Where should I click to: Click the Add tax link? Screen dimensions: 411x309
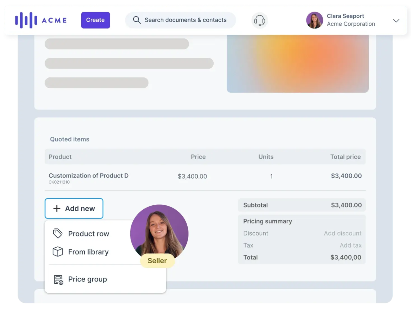pos(350,245)
